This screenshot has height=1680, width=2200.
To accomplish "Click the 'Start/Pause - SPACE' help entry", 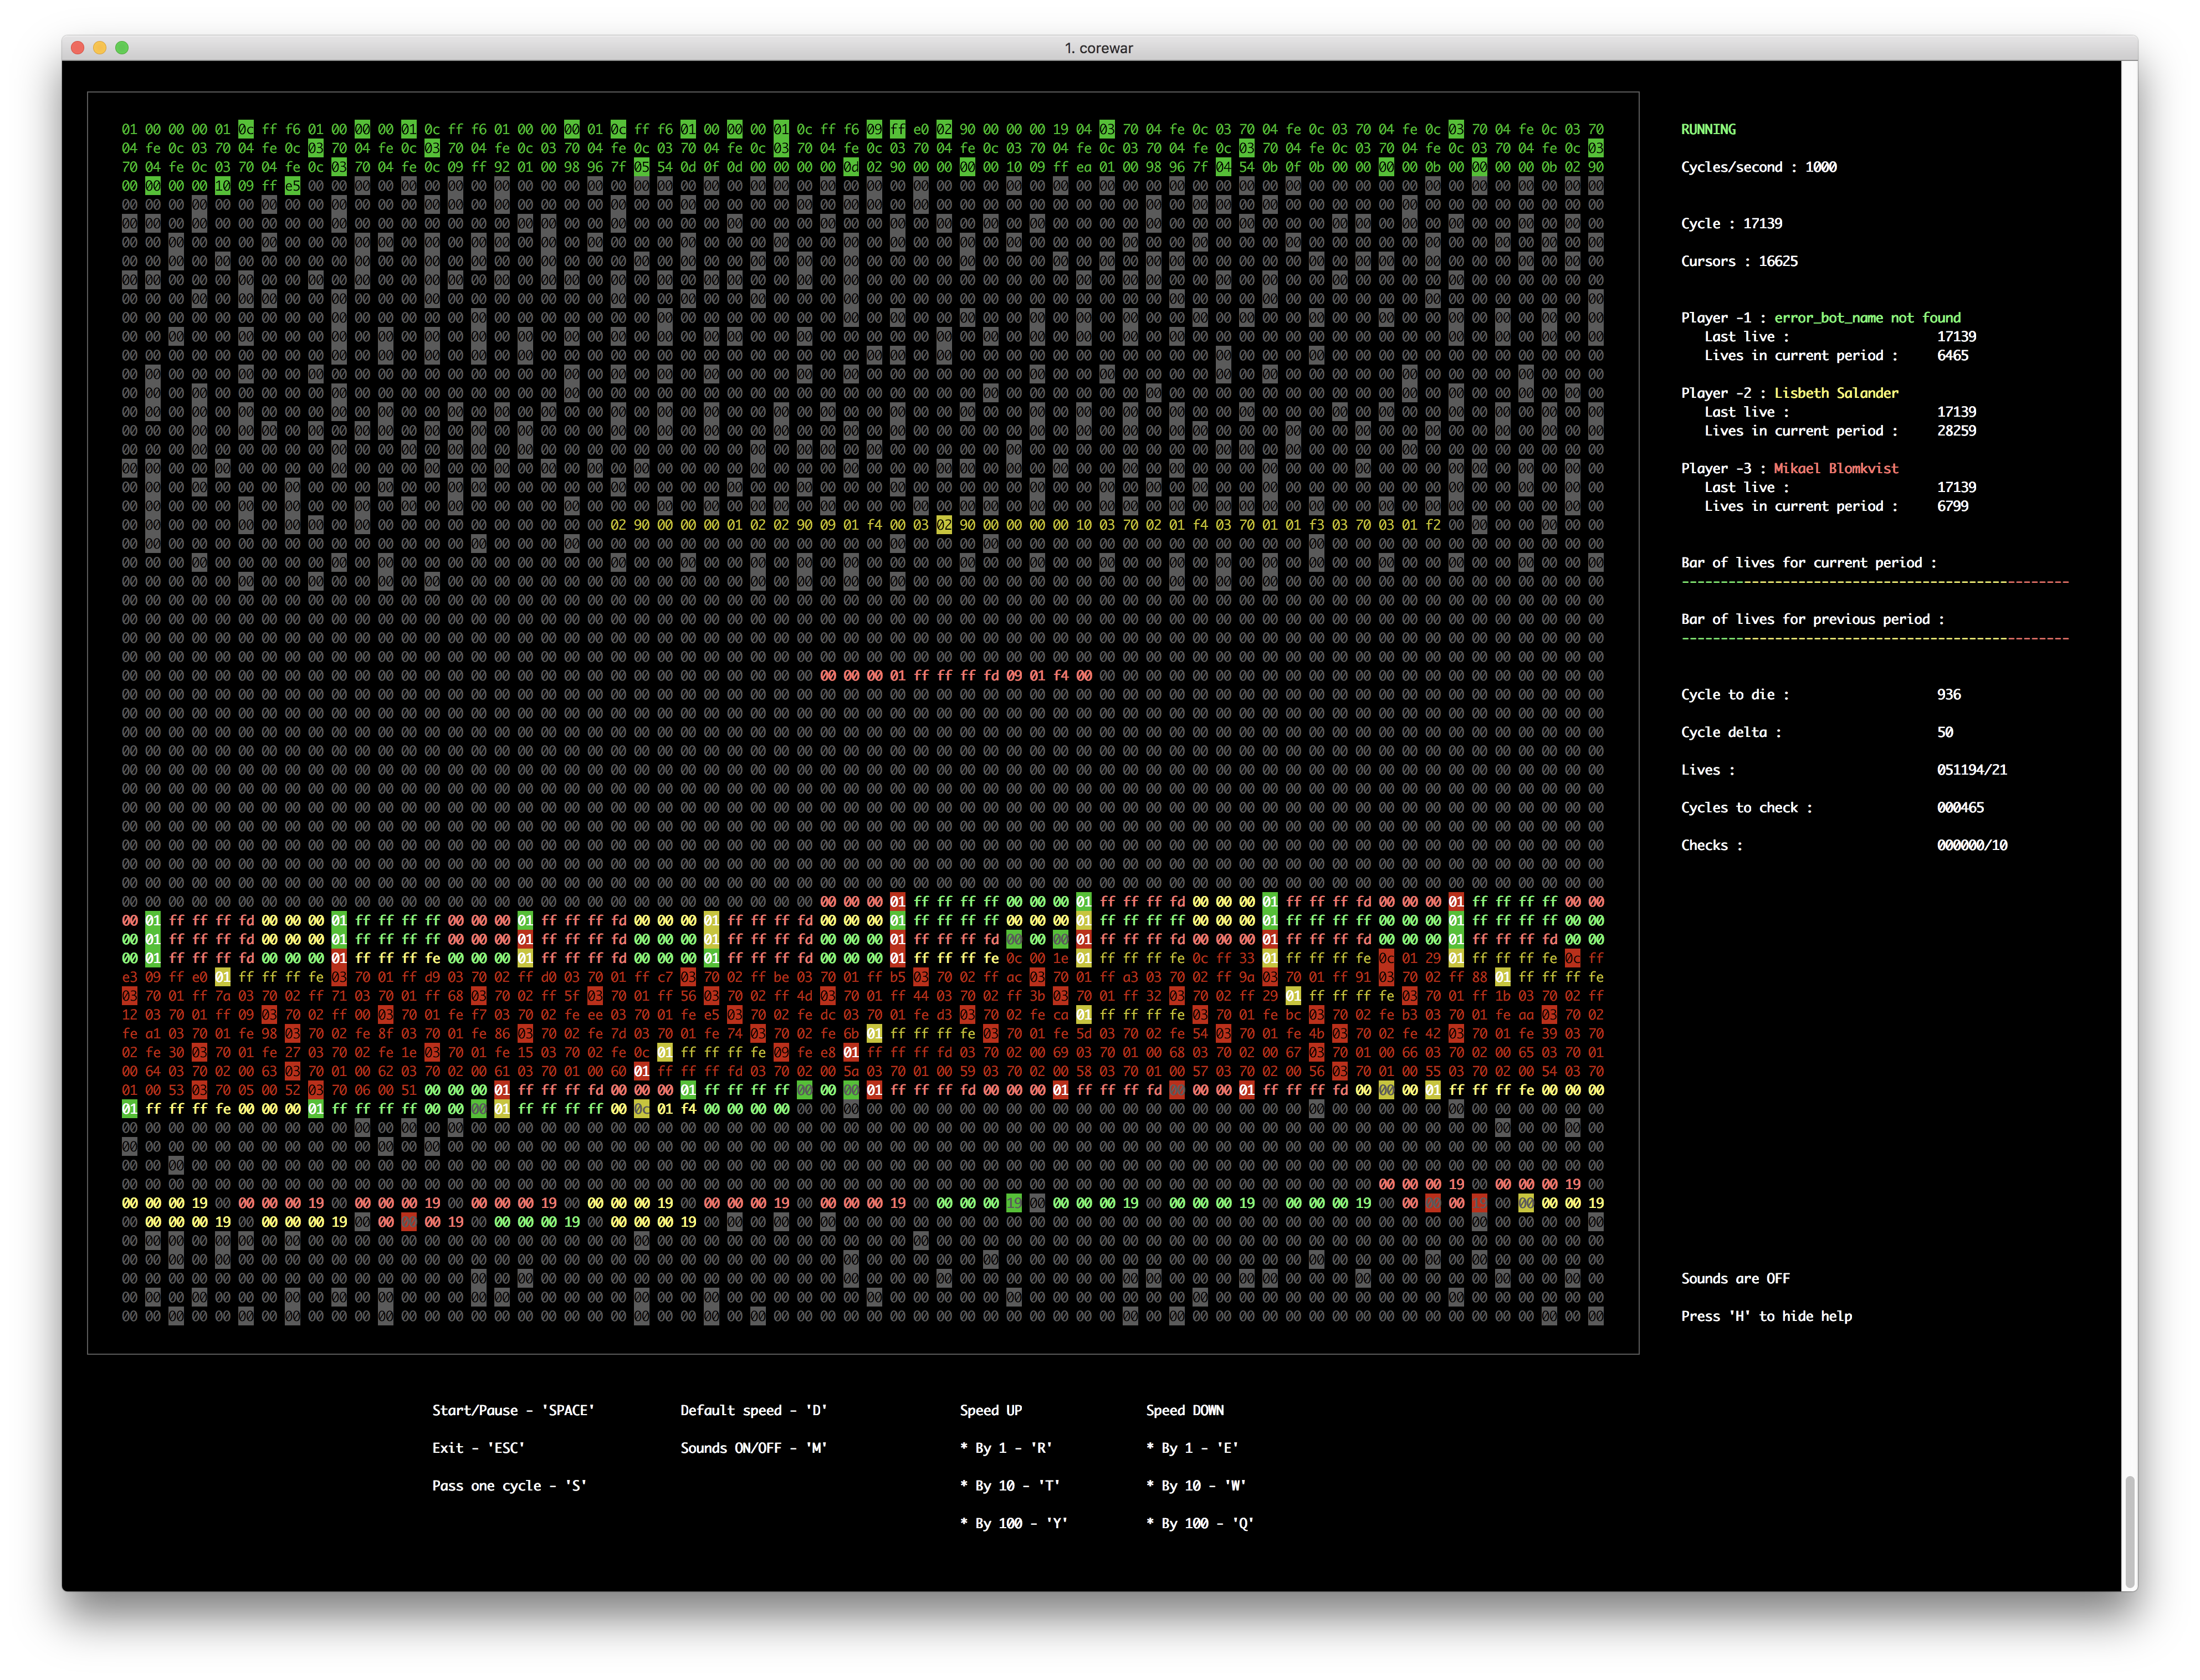I will (x=513, y=1410).
